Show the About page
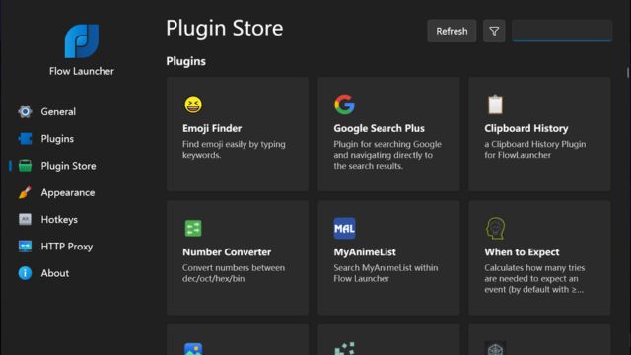This screenshot has width=631, height=355. coord(55,273)
